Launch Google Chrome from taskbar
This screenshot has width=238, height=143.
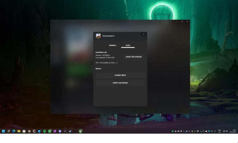[x=29, y=131]
